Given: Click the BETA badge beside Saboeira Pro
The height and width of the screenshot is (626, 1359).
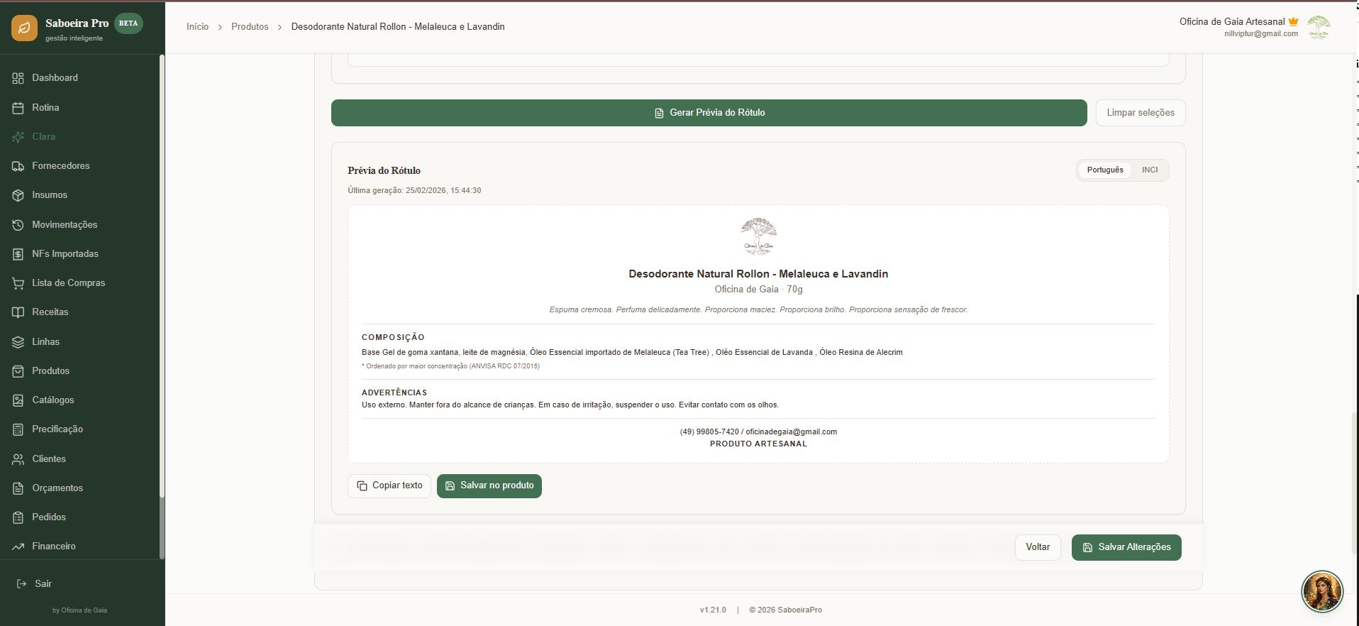Looking at the screenshot, I should pos(128,23).
